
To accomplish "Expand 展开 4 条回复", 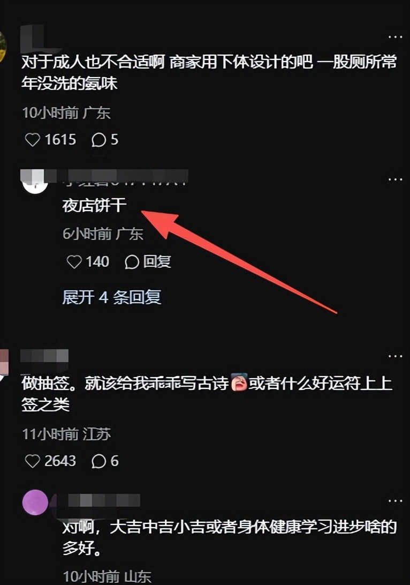I will tap(111, 297).
